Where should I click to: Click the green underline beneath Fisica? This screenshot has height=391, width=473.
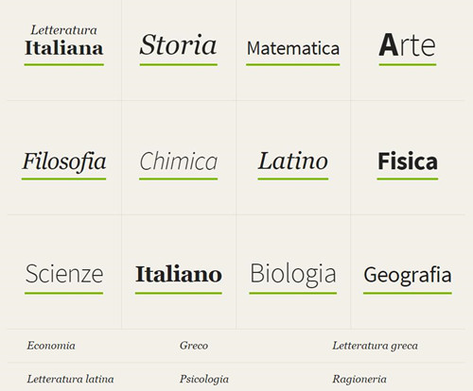tap(408, 178)
